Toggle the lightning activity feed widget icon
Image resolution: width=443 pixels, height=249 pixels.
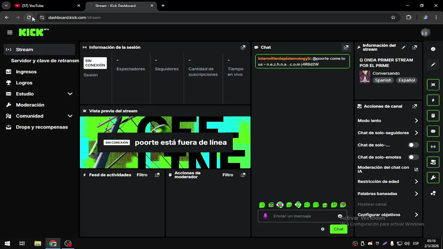[433, 100]
